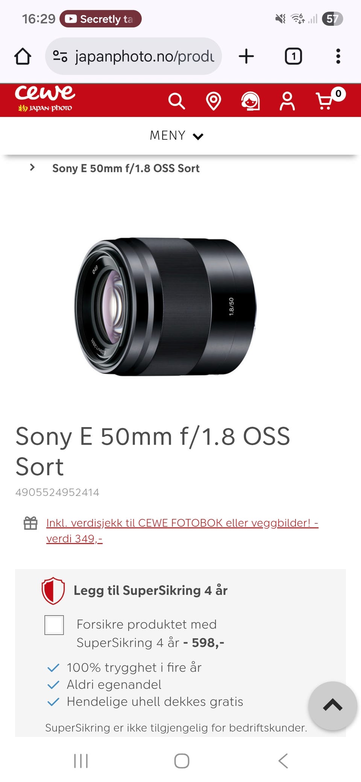Click the breadcrumb chevron arrow
361x782 pixels.
(32, 168)
